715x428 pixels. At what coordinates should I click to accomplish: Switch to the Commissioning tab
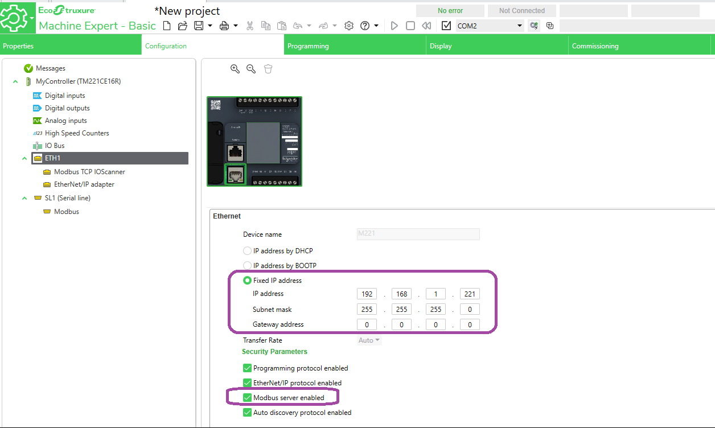(x=639, y=46)
